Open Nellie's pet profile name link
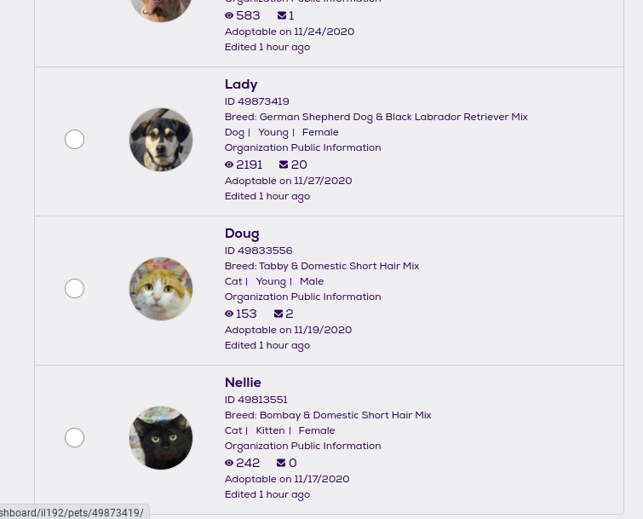This screenshot has width=643, height=519. (x=243, y=383)
